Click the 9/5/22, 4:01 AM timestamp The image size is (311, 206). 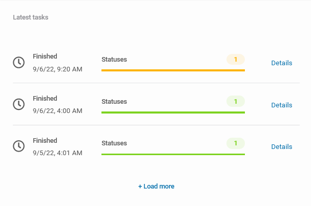click(57, 153)
